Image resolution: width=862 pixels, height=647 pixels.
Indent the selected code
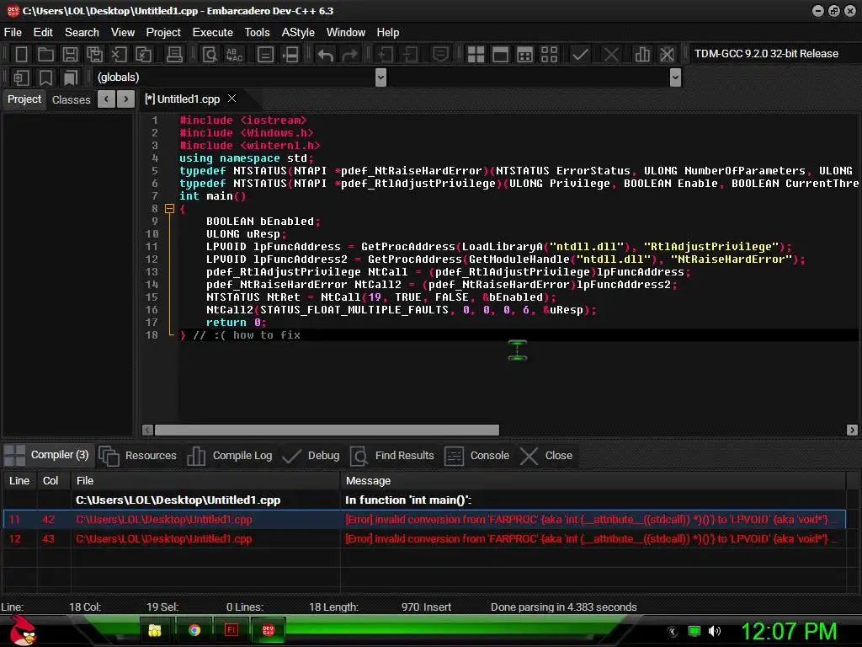point(385,55)
